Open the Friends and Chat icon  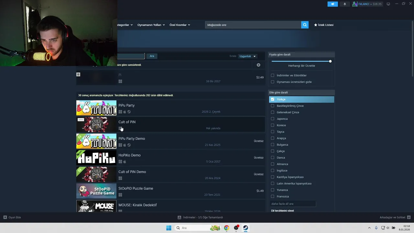point(409,217)
